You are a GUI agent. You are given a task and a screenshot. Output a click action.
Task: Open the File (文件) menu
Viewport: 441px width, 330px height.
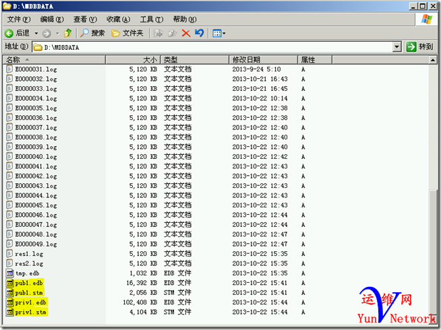click(x=19, y=20)
